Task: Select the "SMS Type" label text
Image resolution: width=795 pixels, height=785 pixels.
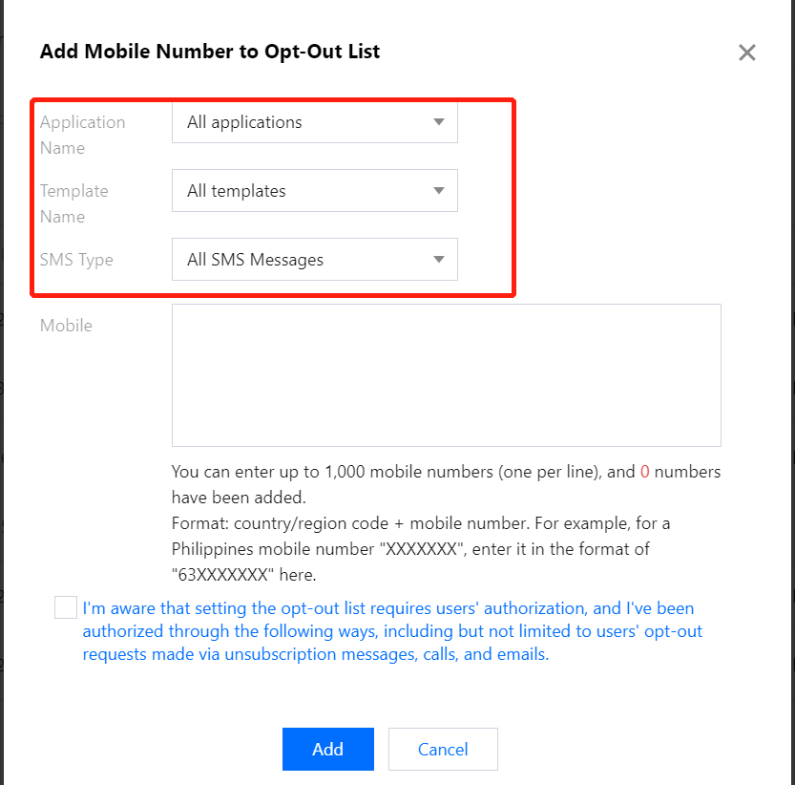Action: coord(76,260)
